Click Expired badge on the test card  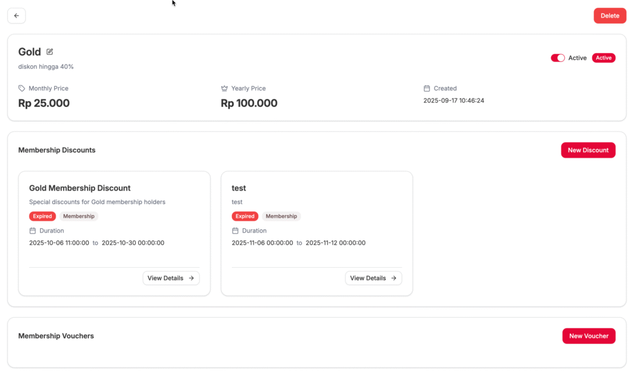tap(245, 216)
